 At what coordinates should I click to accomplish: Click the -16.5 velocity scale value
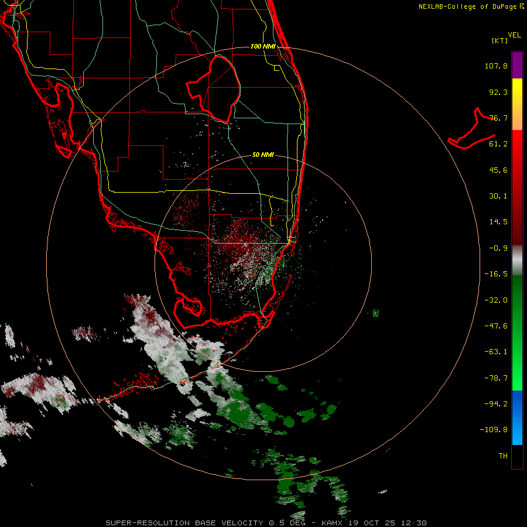496,274
